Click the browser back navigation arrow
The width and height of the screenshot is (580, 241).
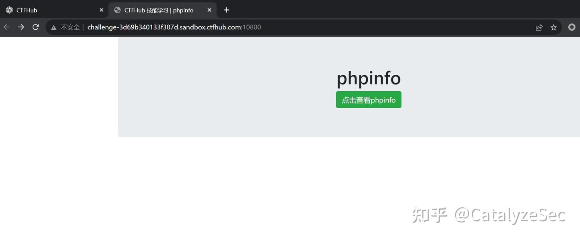pyautogui.click(x=6, y=27)
